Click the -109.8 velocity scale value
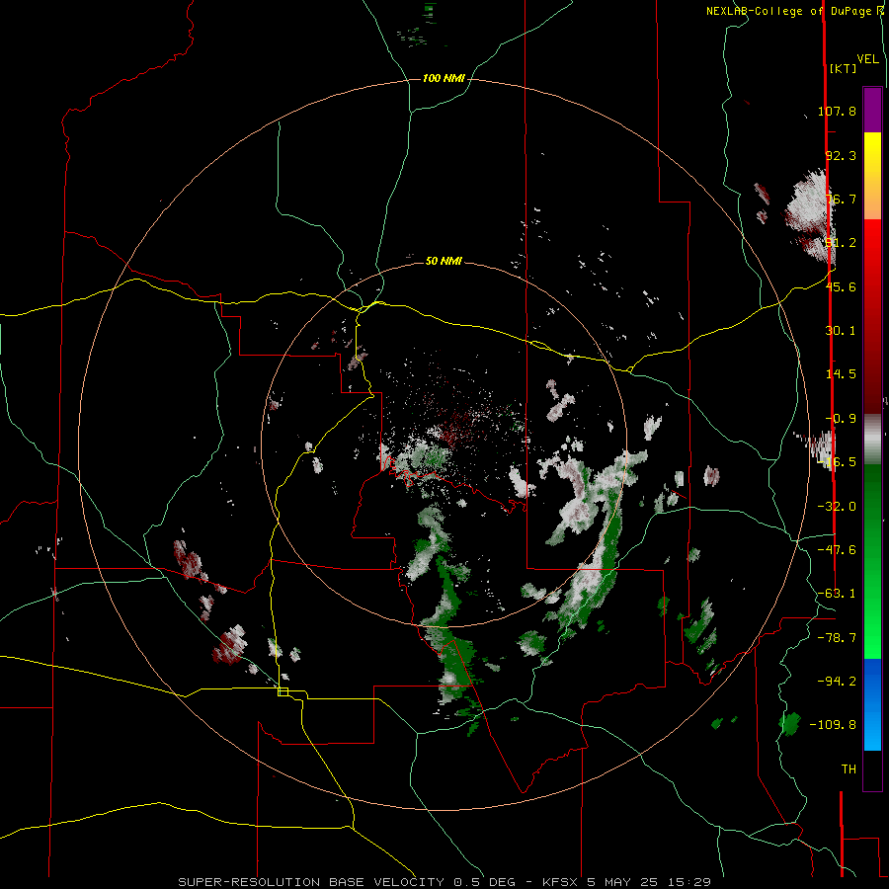This screenshot has height=889, width=889. (833, 725)
